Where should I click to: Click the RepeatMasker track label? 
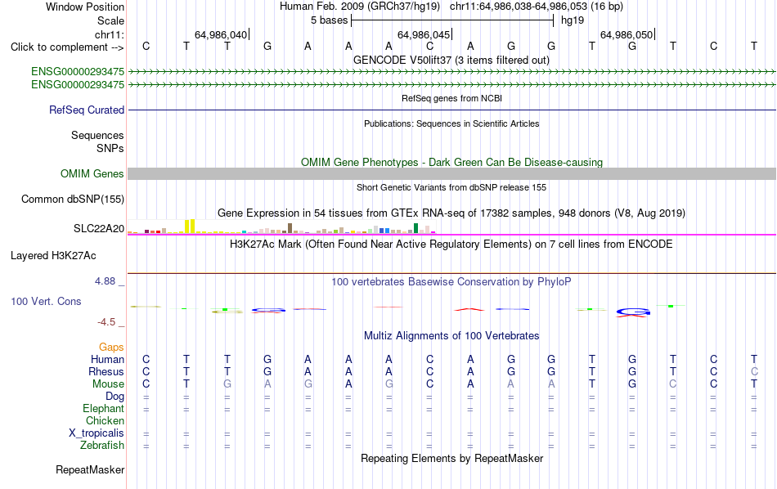tap(90, 469)
